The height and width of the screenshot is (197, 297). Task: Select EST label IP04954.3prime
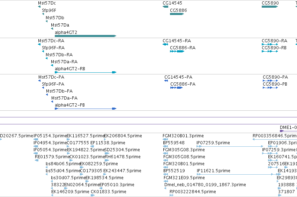click(50, 143)
